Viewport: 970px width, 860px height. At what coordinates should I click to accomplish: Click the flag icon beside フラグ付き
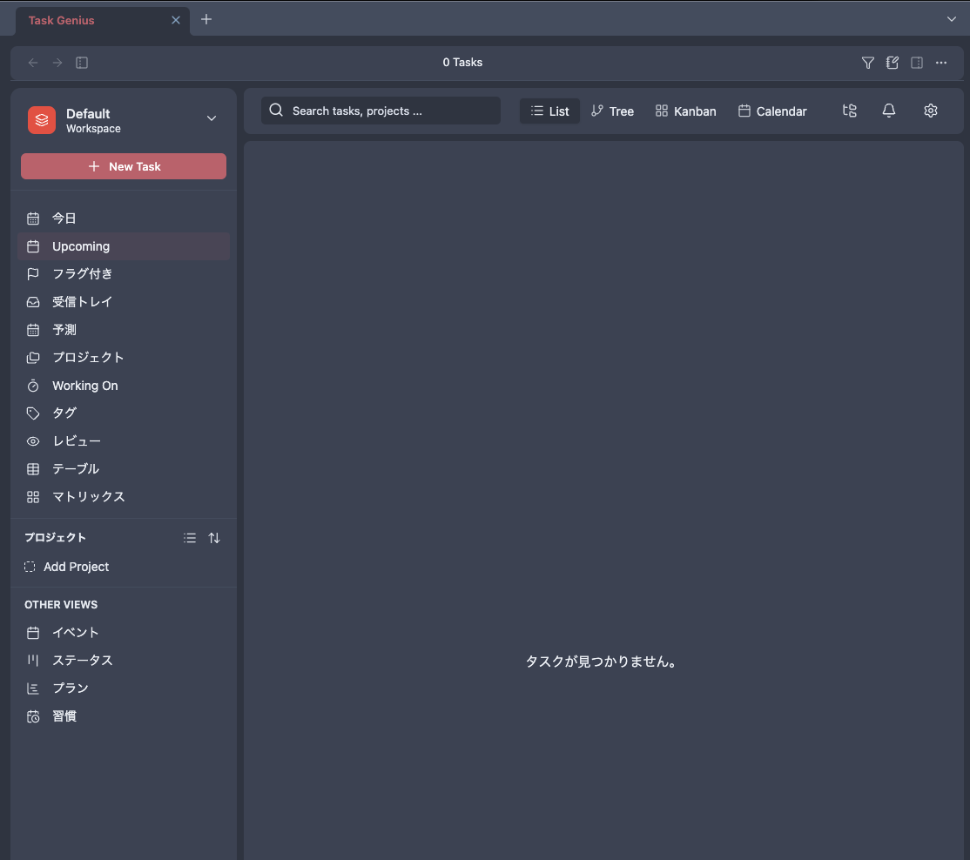tap(33, 274)
